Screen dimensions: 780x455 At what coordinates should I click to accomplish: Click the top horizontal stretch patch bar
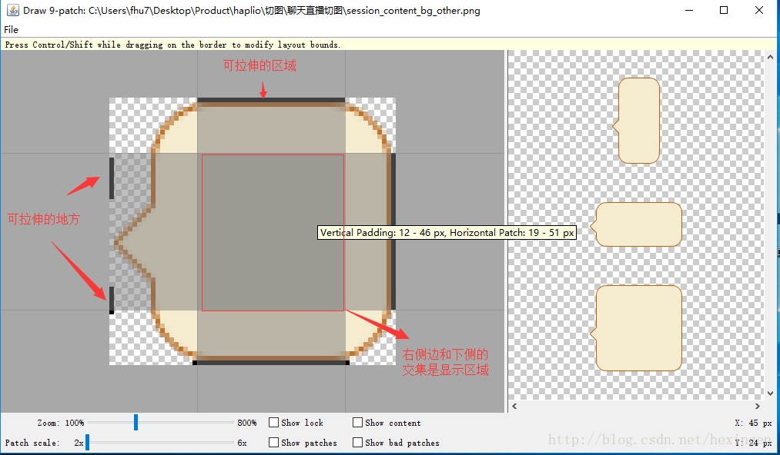click(271, 100)
